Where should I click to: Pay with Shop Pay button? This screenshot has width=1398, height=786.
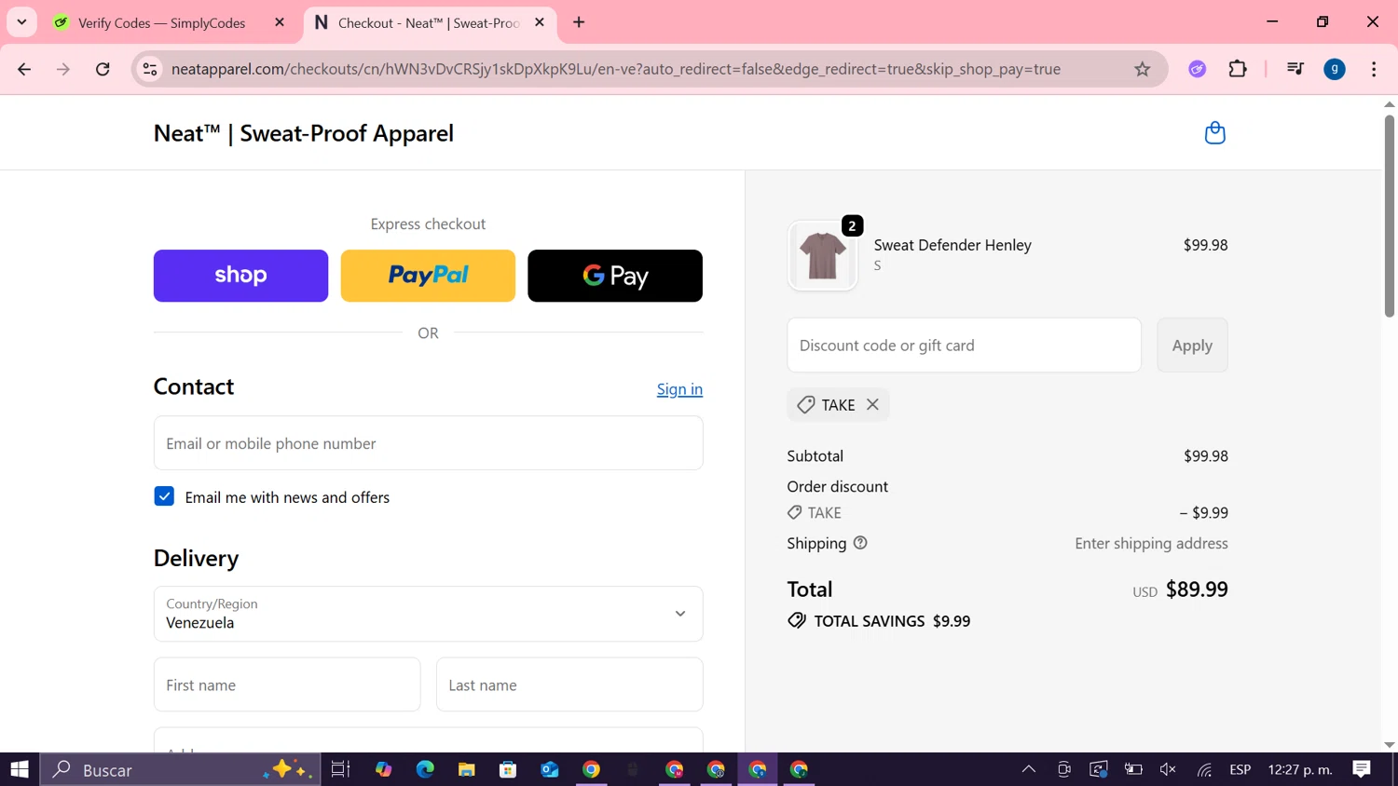click(x=240, y=276)
